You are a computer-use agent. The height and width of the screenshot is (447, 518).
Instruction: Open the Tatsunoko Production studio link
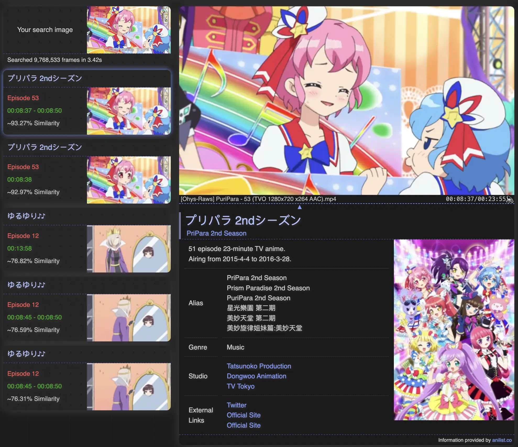pyautogui.click(x=259, y=366)
